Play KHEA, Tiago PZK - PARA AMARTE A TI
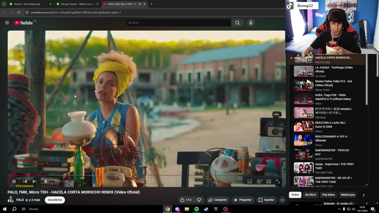 click(x=328, y=99)
